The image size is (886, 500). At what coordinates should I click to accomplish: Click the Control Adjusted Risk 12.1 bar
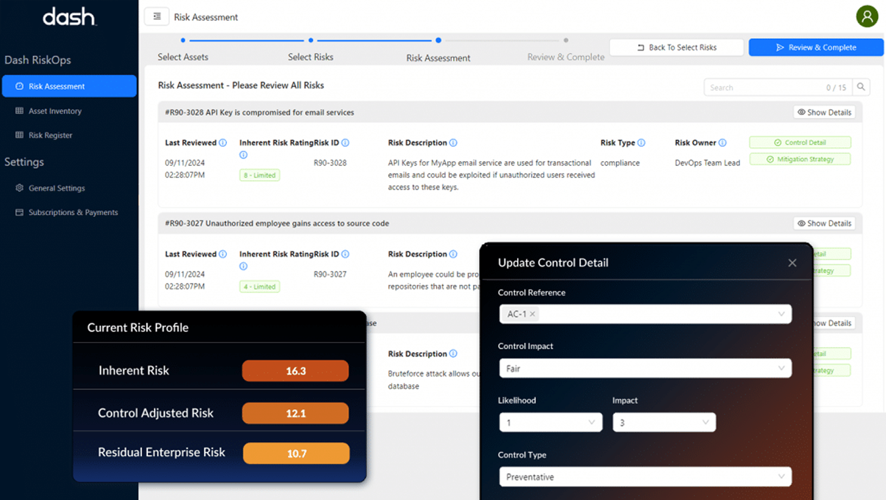coord(296,413)
